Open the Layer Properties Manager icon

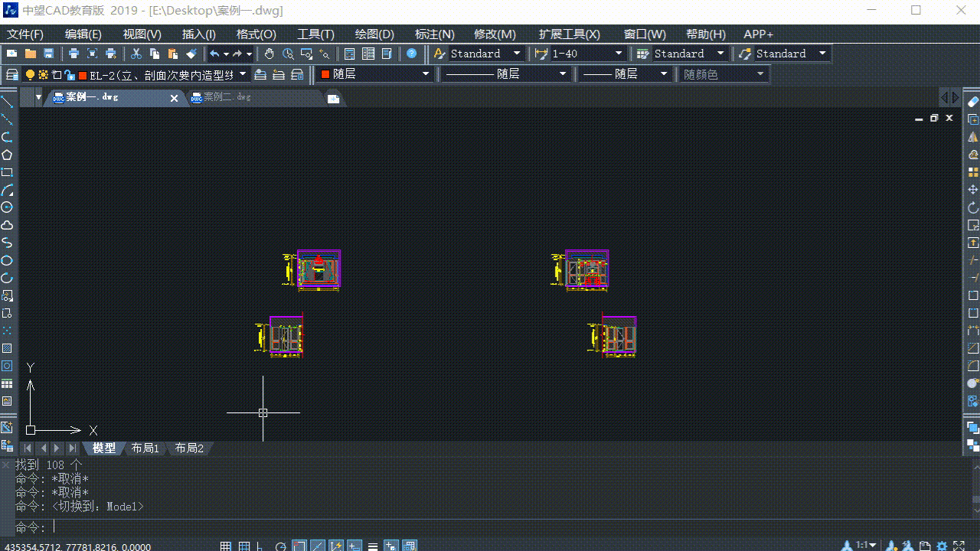tap(12, 74)
